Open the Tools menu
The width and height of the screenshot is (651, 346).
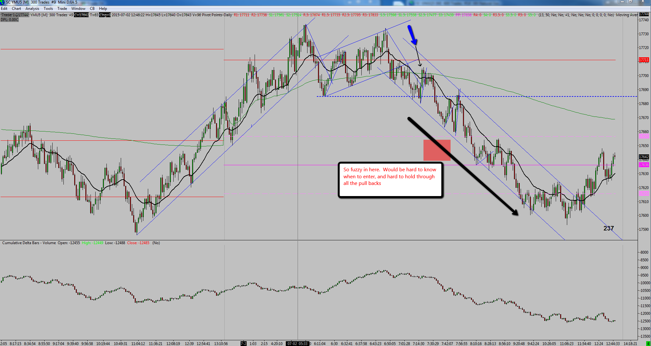[x=48, y=9]
